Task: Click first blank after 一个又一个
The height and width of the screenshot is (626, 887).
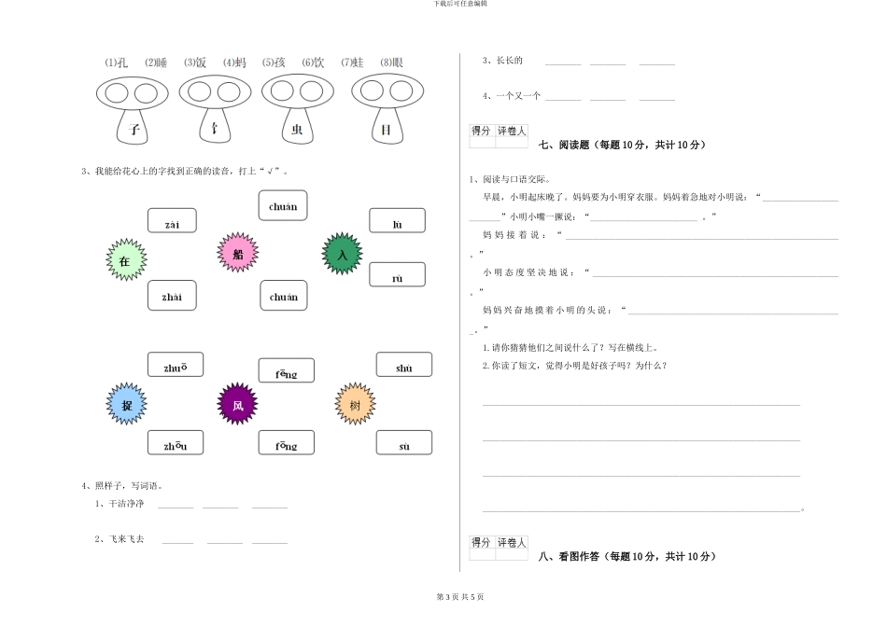Action: click(x=563, y=97)
